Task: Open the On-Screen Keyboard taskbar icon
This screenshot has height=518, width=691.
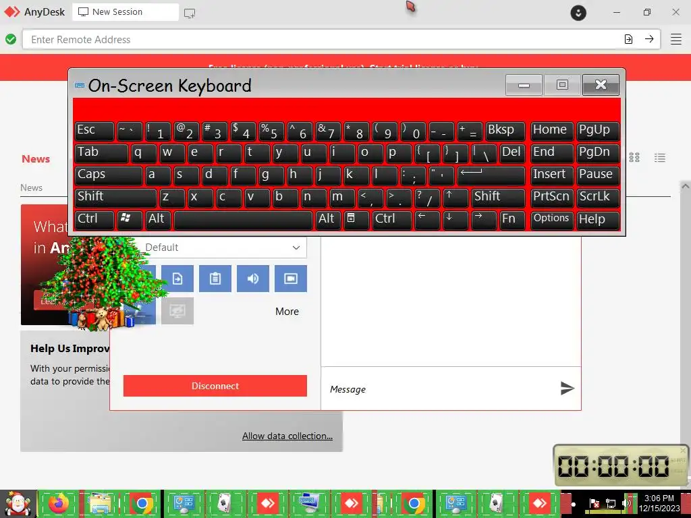Action: pos(309,503)
